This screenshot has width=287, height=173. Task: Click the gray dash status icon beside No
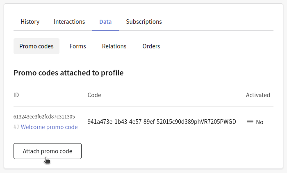[250, 122]
